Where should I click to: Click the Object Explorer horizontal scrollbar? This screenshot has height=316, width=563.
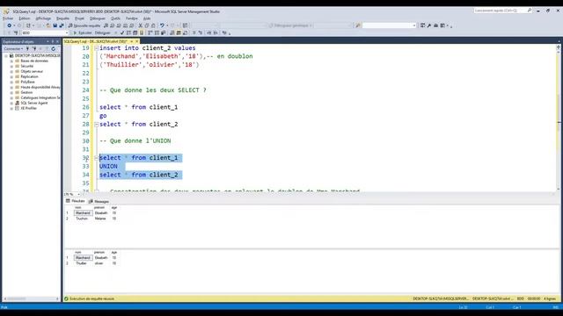[32, 298]
